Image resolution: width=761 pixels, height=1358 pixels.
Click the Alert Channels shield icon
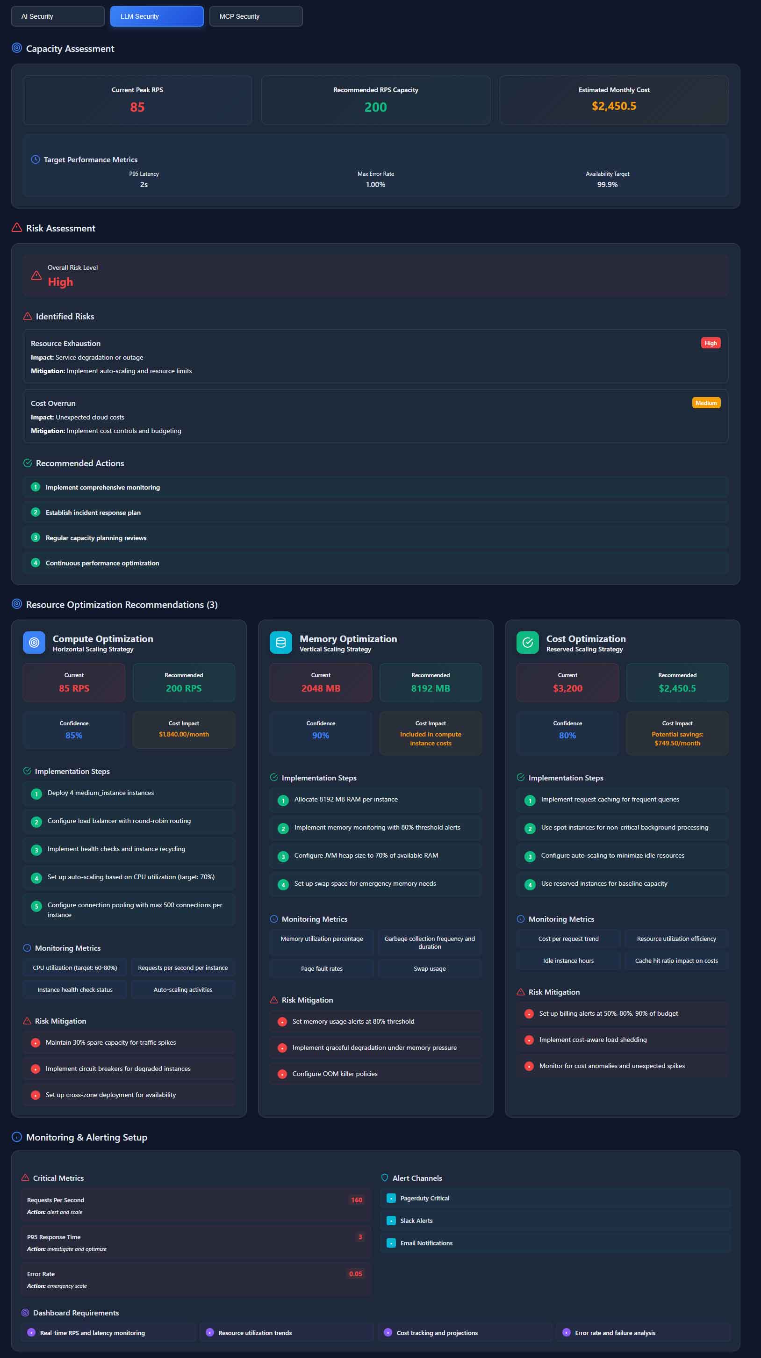tap(385, 1177)
